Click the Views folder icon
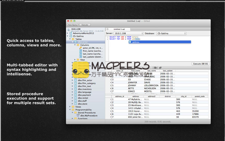225x141 pixels. coord(73,107)
